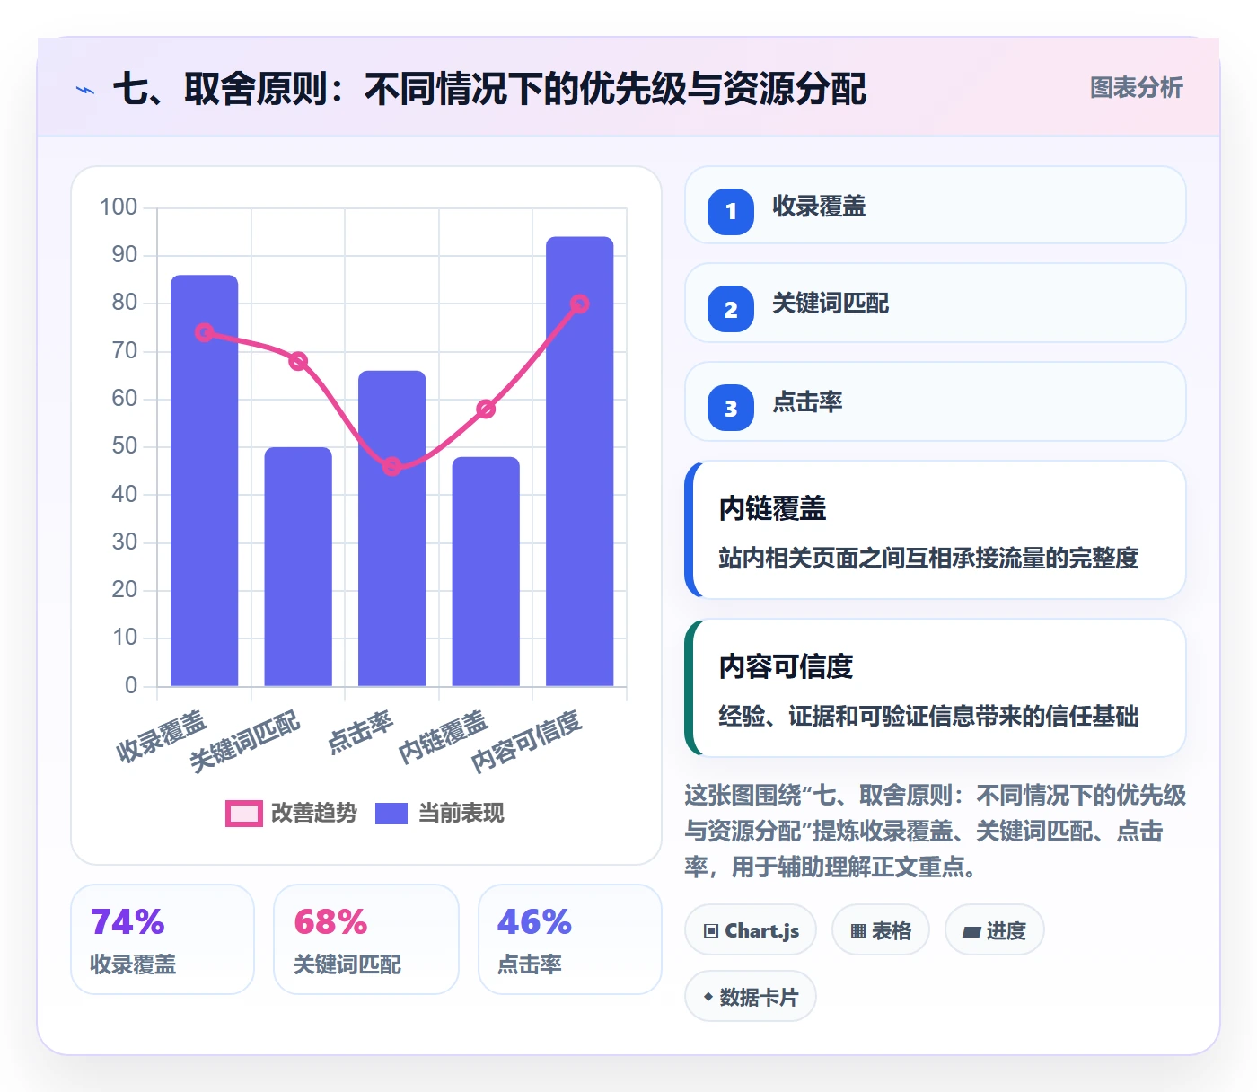
Task: Click the y-axis value 100
Action: 119,207
